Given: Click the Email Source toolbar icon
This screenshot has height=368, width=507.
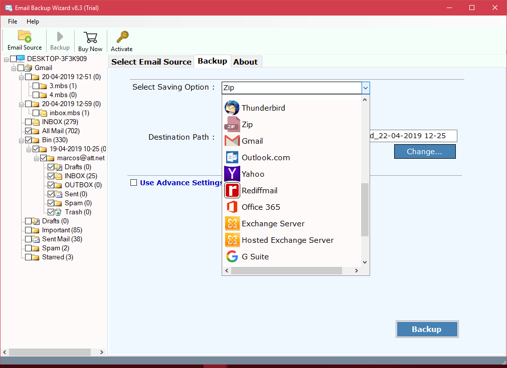Looking at the screenshot, I should tap(25, 37).
